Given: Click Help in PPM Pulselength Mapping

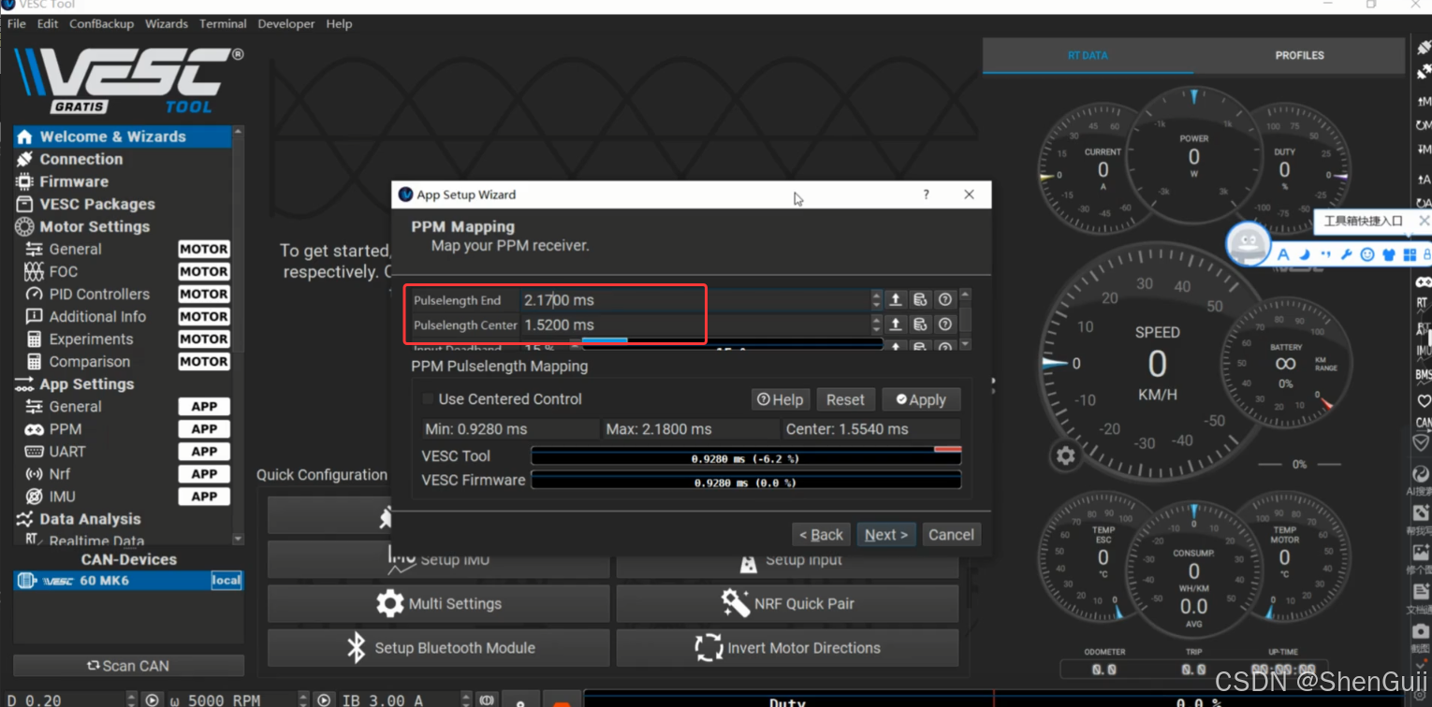Looking at the screenshot, I should pyautogui.click(x=780, y=399).
